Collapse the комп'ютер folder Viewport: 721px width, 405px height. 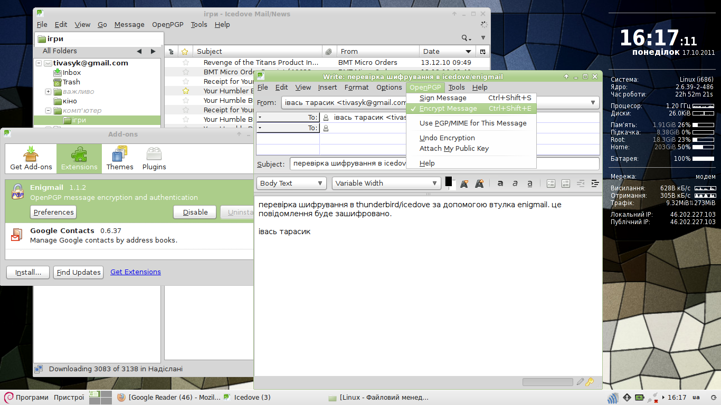(x=48, y=111)
